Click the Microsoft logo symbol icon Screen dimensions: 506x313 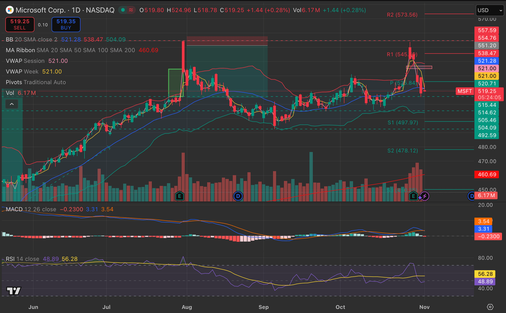tap(9, 10)
